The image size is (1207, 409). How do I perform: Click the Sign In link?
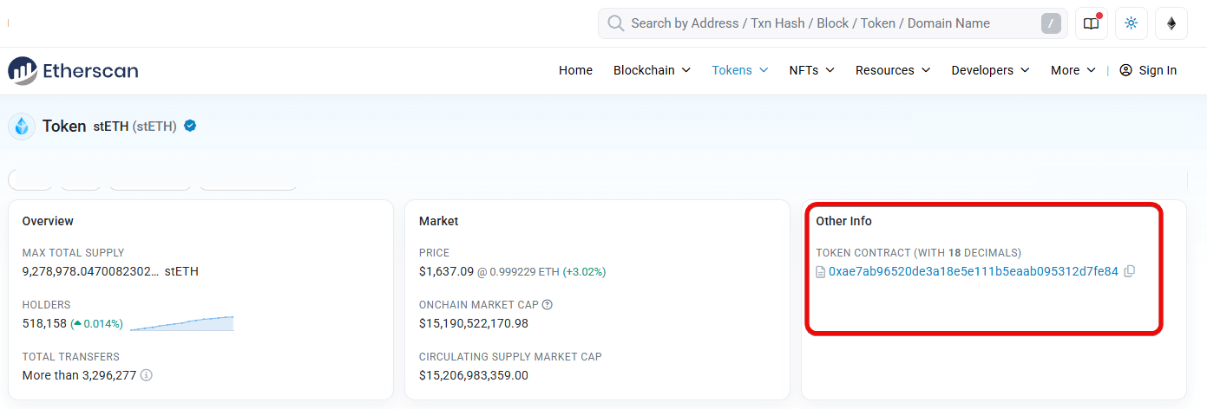1148,70
